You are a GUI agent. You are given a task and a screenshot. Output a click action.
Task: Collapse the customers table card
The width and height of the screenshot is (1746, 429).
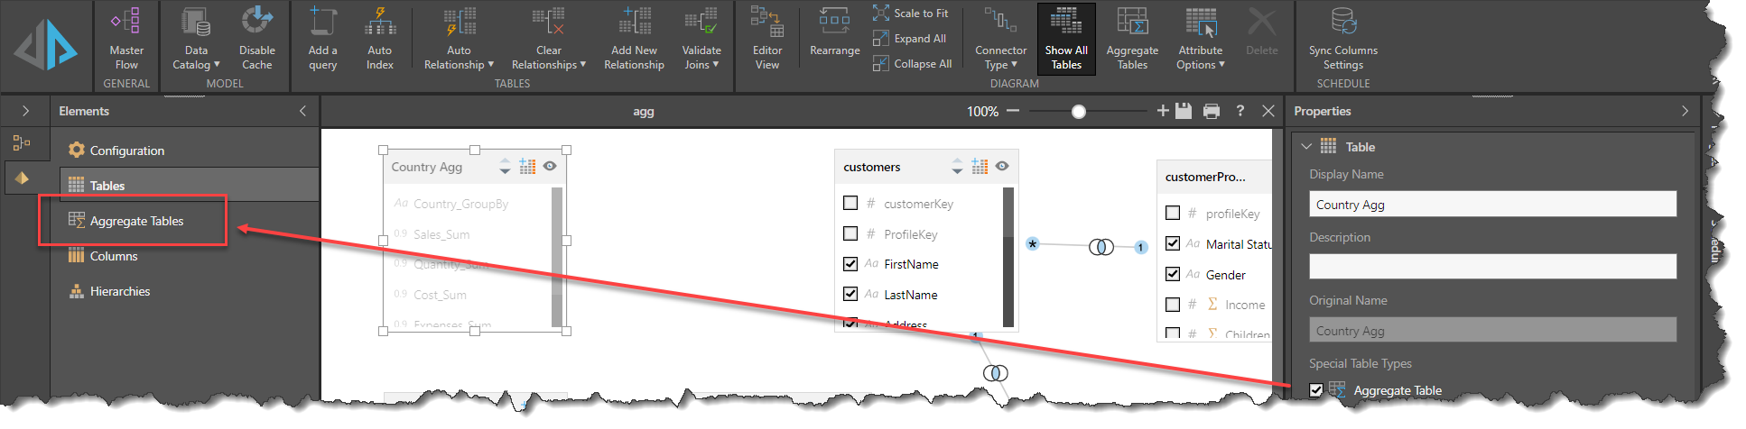click(x=957, y=167)
